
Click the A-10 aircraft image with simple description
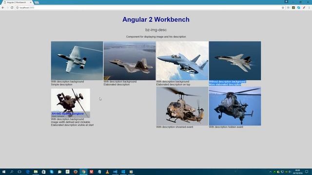pos(77,61)
